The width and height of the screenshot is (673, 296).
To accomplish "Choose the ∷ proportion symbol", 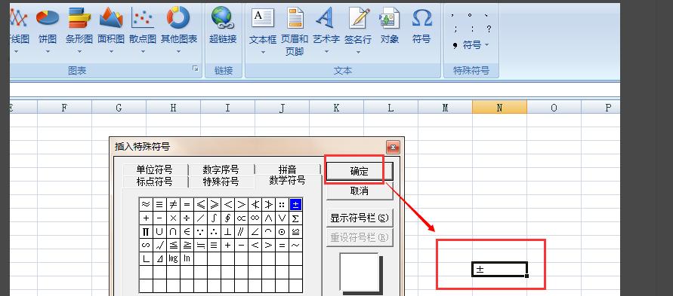I will 282,204.
